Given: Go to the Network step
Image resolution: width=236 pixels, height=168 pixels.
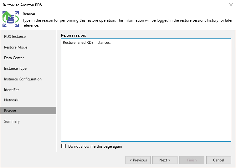Looking at the screenshot, I should [11, 100].
